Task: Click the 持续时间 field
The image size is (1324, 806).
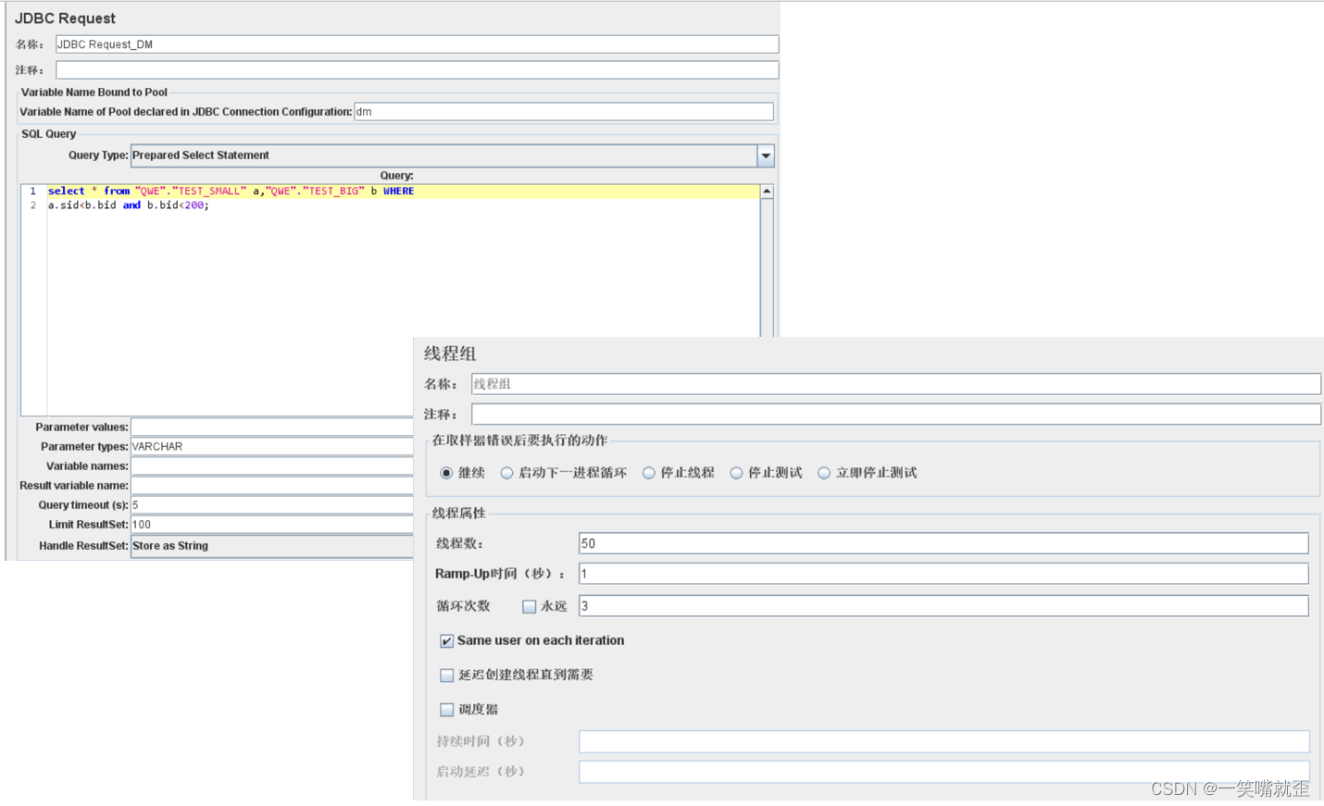Action: tap(943, 741)
